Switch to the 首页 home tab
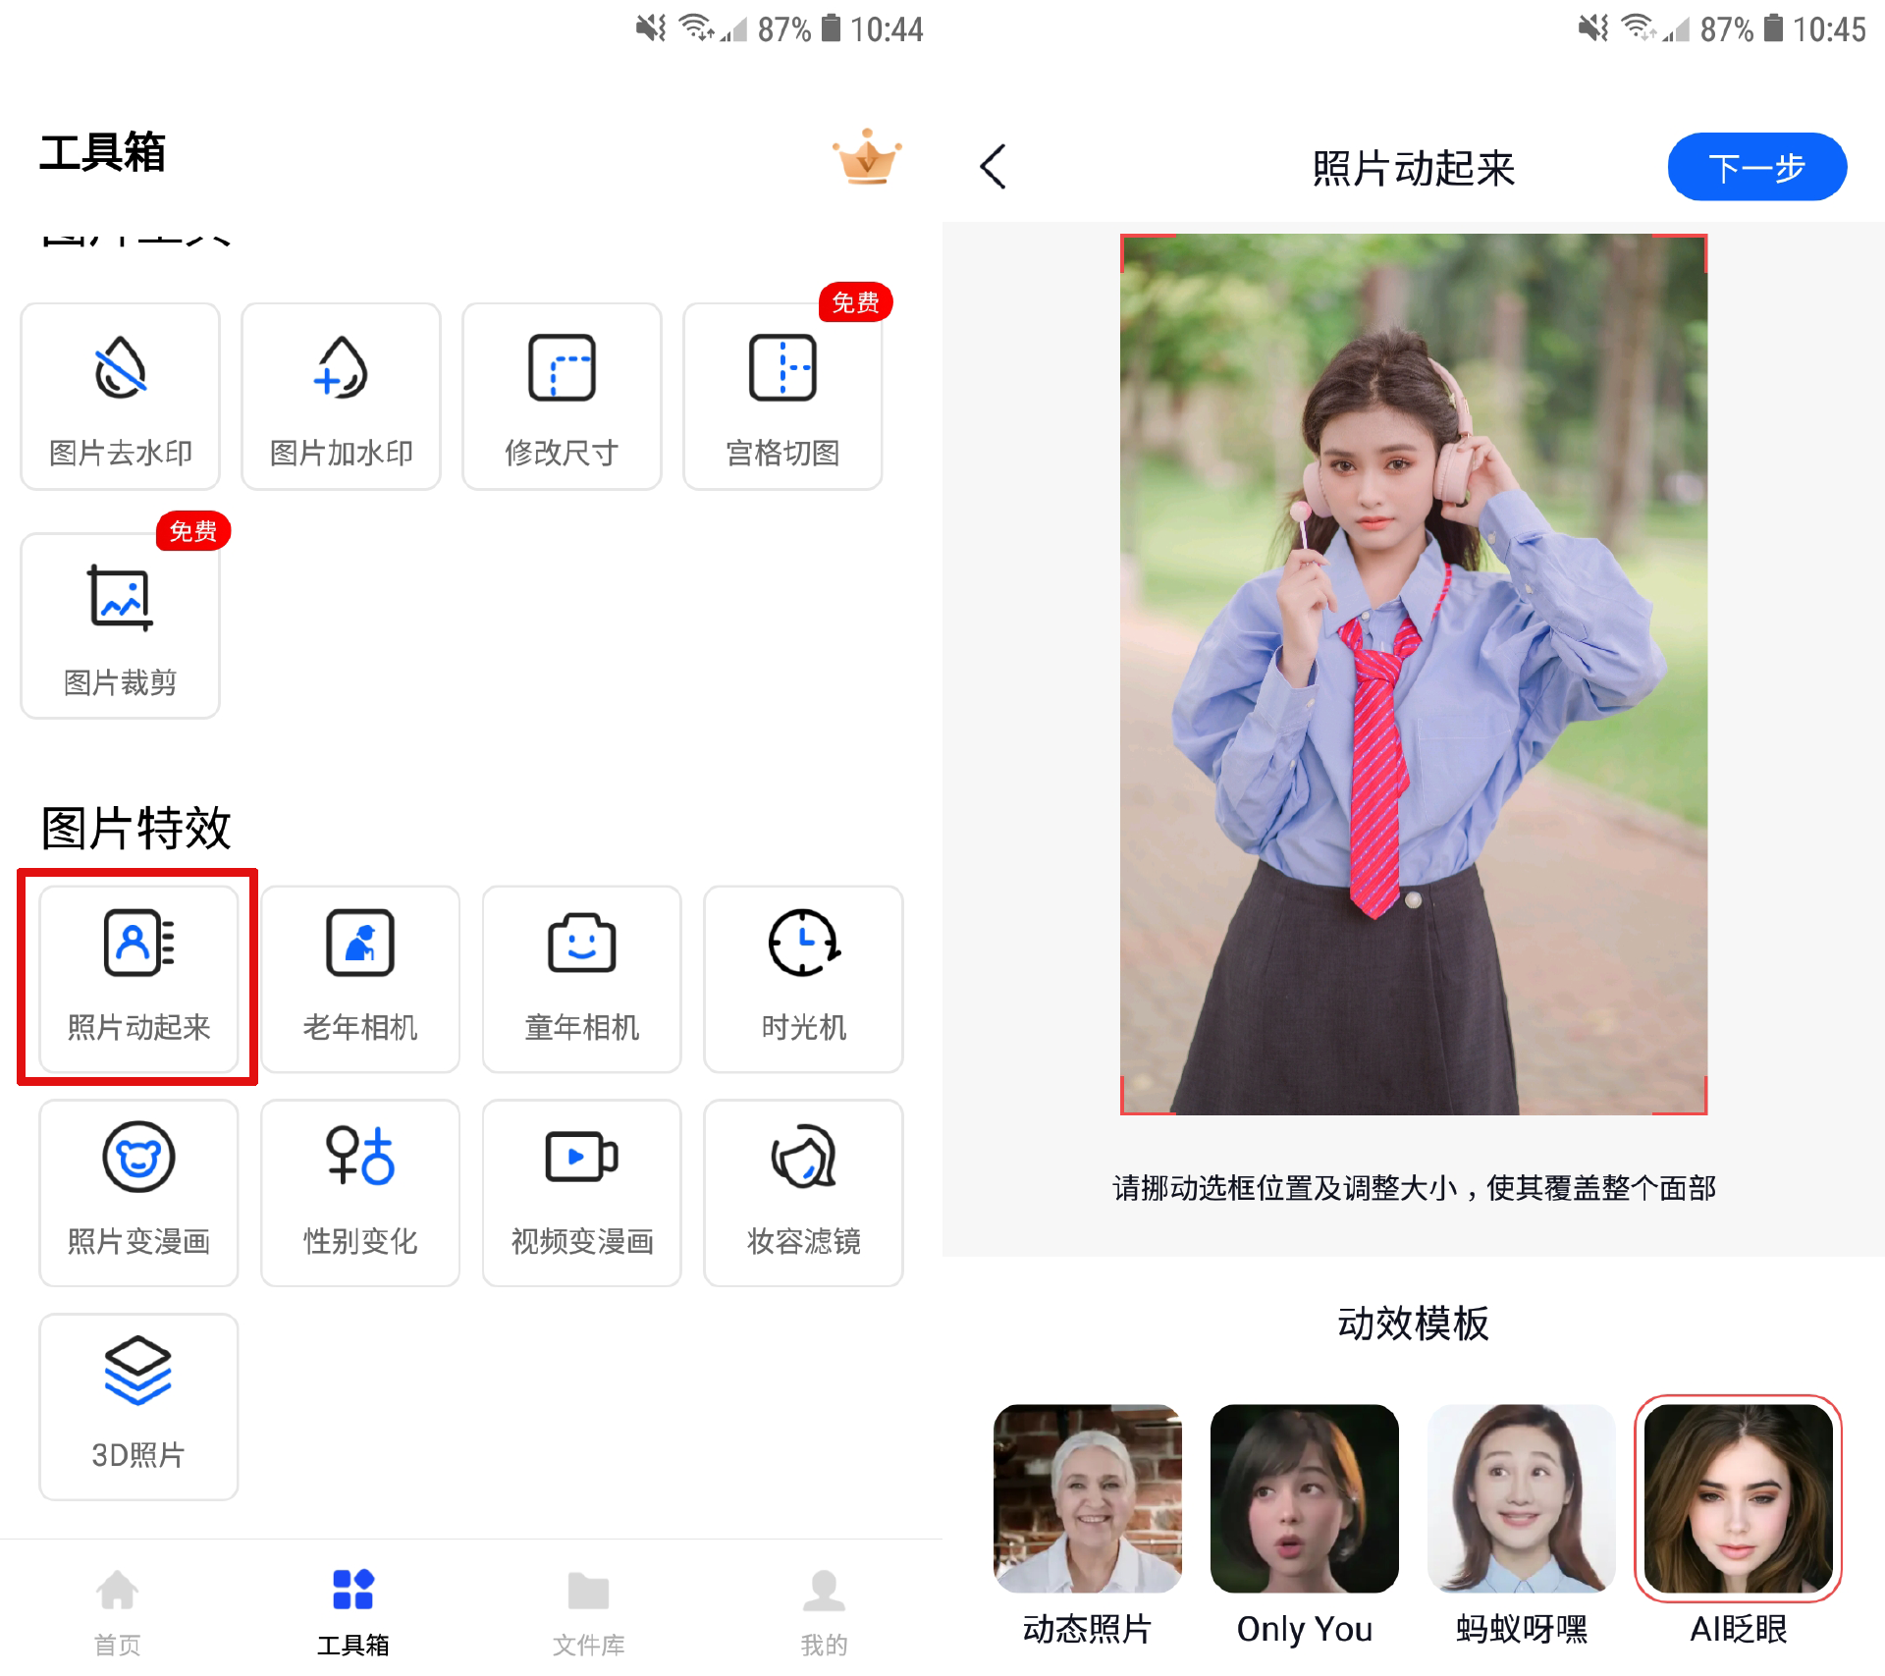This screenshot has height=1676, width=1885. (118, 1611)
